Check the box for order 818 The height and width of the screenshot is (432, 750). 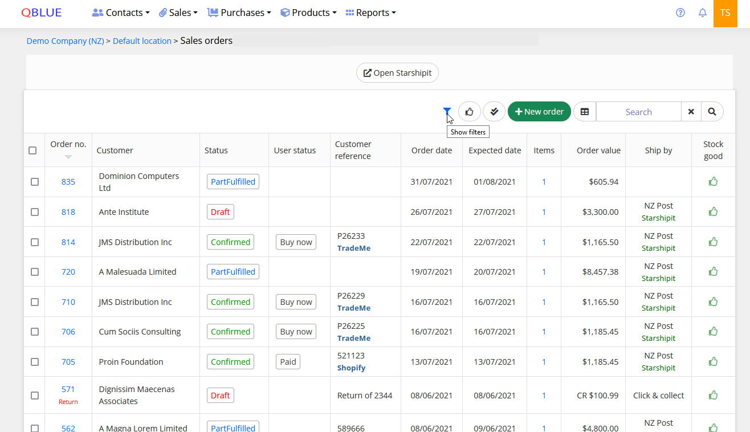(x=35, y=212)
